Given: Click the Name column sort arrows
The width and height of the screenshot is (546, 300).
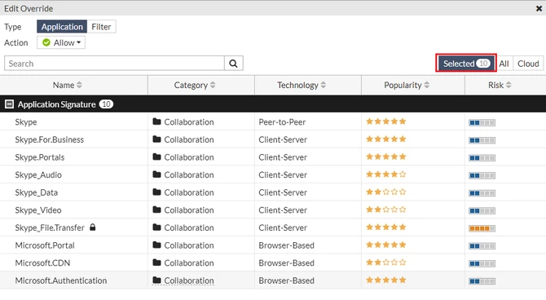Looking at the screenshot, I should click(79, 85).
